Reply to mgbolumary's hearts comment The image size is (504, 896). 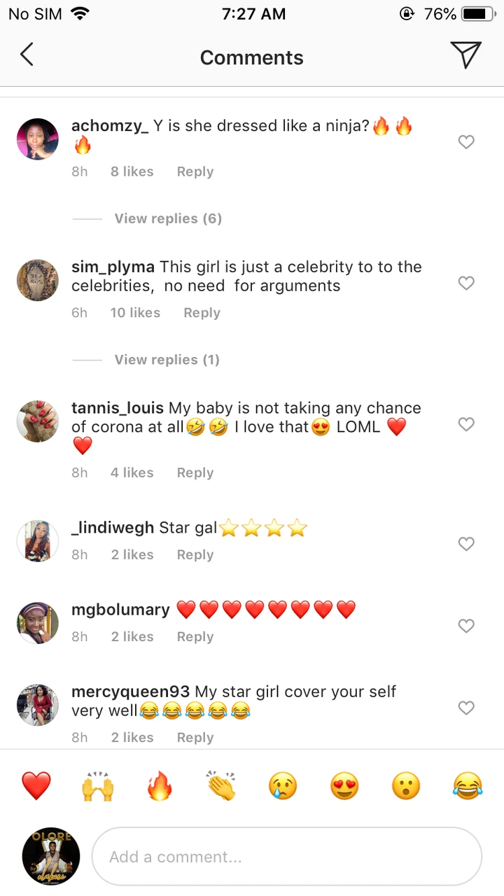pos(195,637)
